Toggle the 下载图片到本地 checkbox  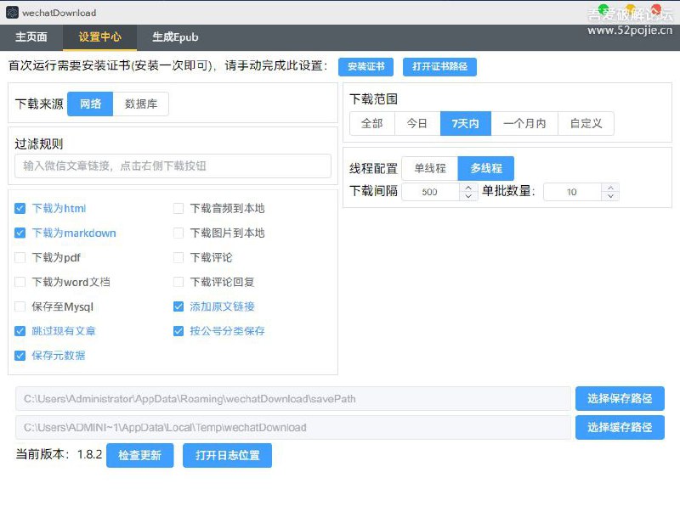click(178, 233)
